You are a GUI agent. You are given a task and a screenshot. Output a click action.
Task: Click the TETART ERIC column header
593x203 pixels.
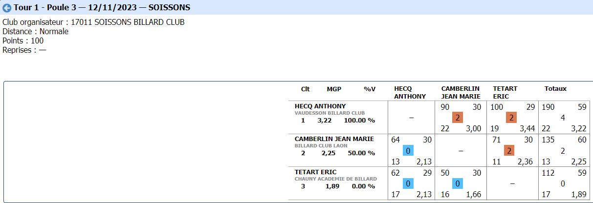[x=505, y=92]
